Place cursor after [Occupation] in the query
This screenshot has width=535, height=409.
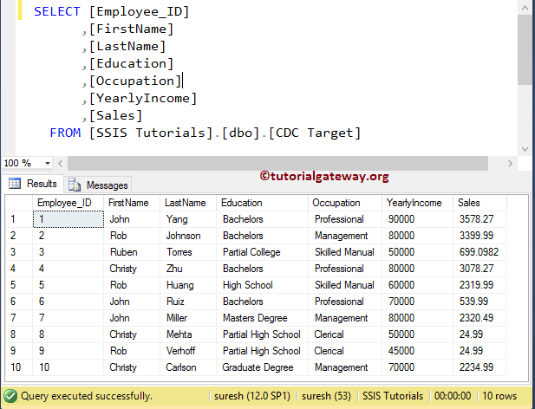tap(182, 81)
